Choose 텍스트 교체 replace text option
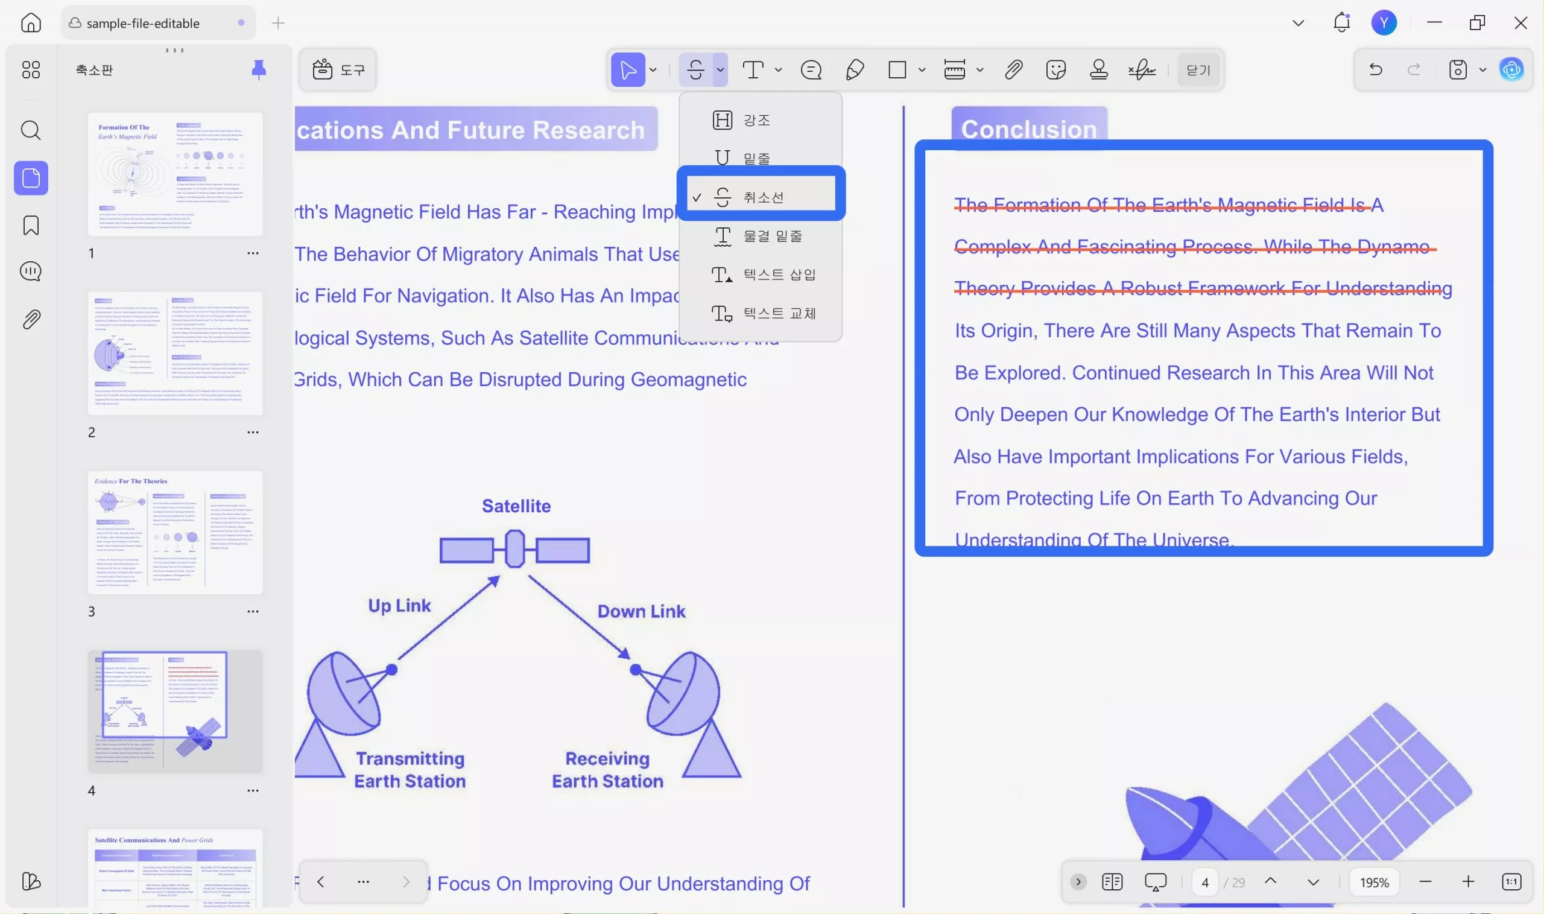The width and height of the screenshot is (1544, 914). (x=761, y=313)
